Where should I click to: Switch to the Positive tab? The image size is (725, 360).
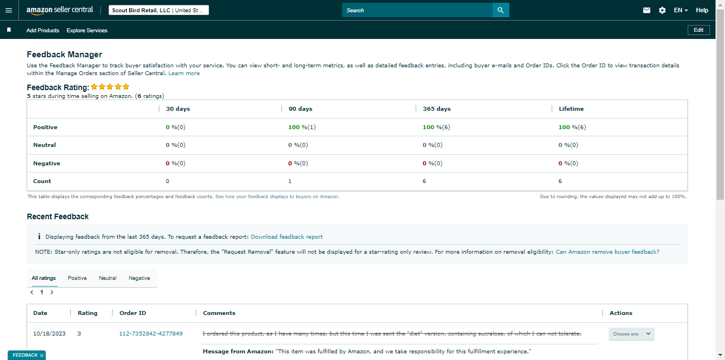[77, 278]
